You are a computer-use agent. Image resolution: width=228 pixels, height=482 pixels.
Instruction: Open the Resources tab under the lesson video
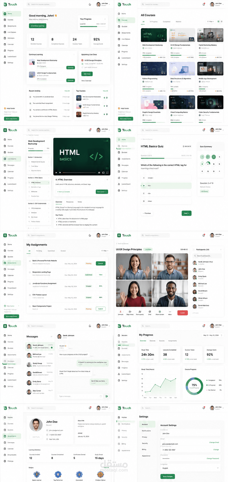(70, 202)
